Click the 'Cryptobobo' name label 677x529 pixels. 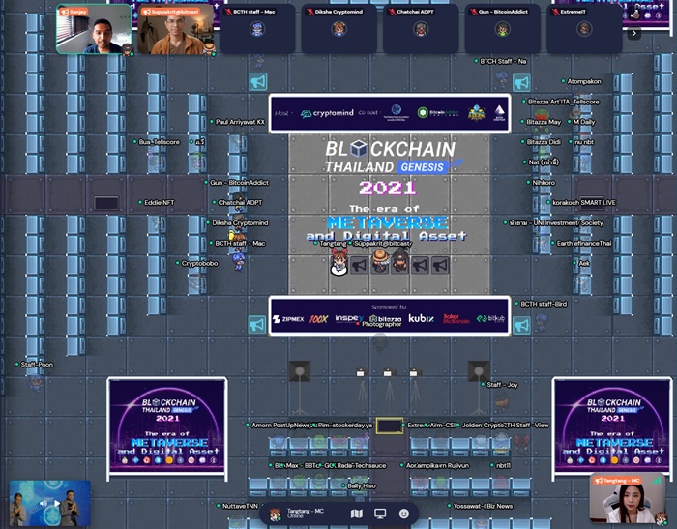coord(199,263)
